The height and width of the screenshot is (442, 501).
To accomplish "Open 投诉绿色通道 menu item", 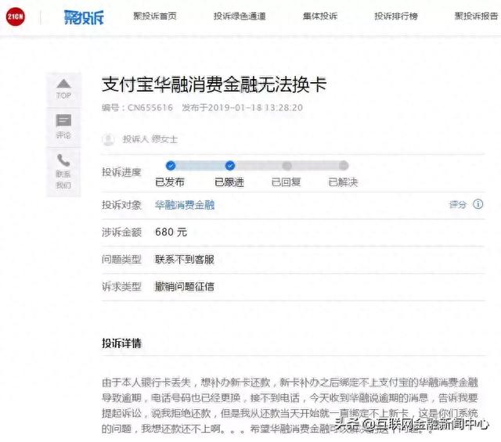I will pyautogui.click(x=240, y=16).
